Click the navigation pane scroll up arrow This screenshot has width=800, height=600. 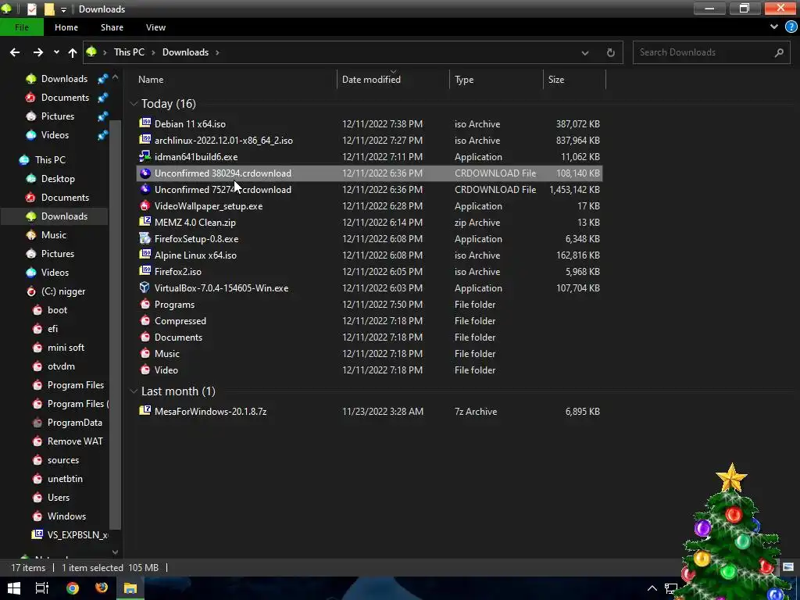[x=115, y=77]
